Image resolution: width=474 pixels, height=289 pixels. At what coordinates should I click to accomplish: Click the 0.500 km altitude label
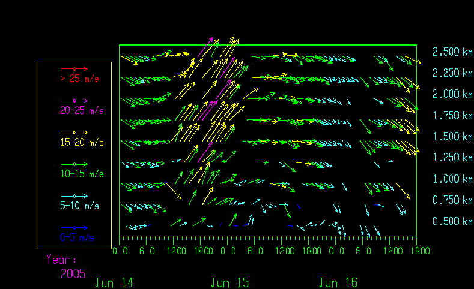(x=452, y=221)
